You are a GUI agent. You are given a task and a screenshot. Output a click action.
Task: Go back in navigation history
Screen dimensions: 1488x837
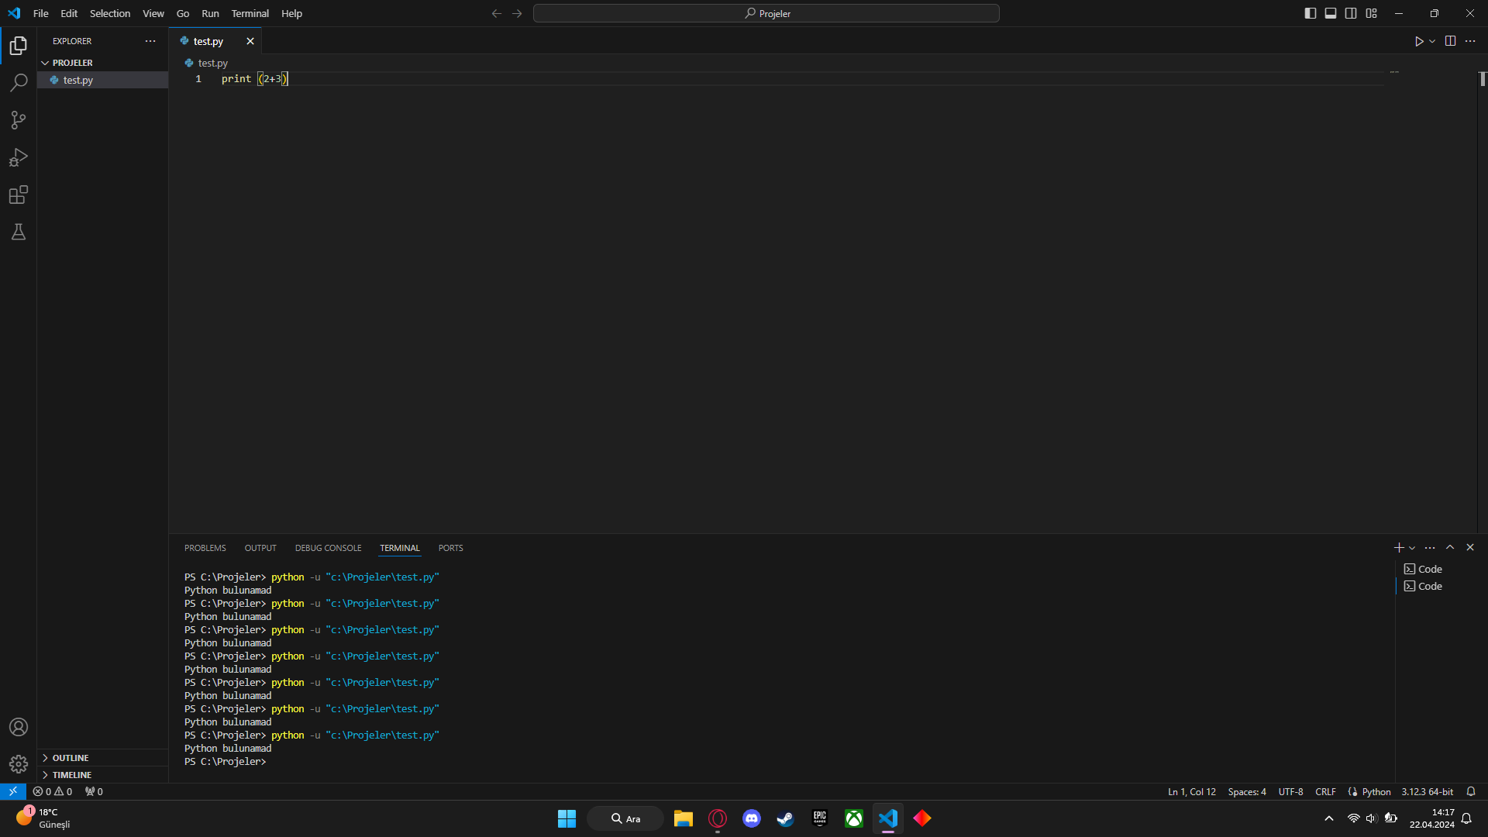point(497,13)
